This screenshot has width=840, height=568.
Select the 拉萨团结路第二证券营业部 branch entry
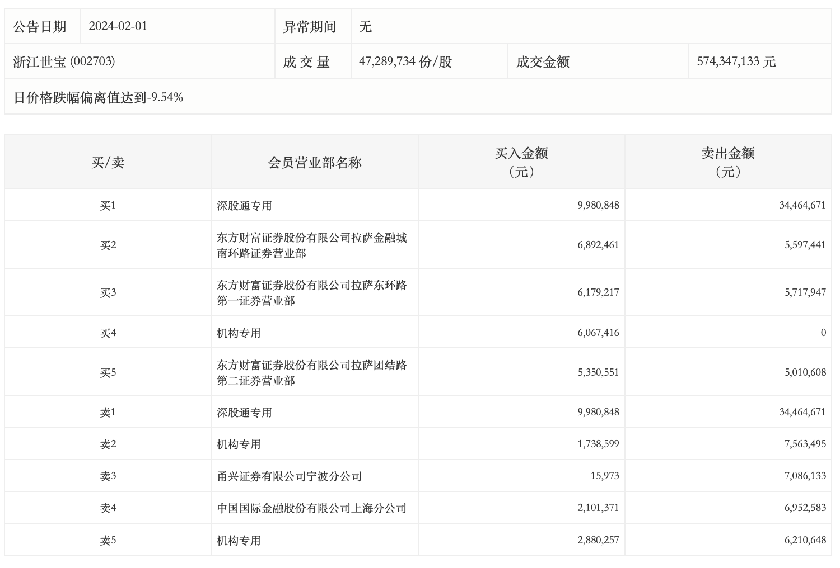312,373
